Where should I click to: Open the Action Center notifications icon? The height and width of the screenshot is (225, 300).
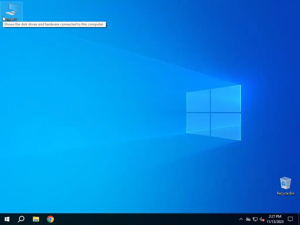pyautogui.click(x=290, y=219)
